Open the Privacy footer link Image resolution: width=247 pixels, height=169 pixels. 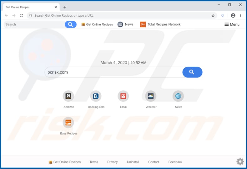click(113, 162)
